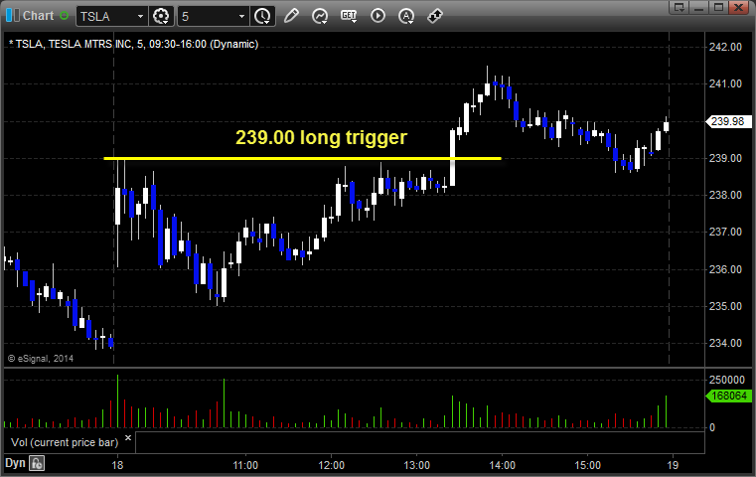Click the 11:00 time axis label
The height and width of the screenshot is (477, 756).
(245, 465)
